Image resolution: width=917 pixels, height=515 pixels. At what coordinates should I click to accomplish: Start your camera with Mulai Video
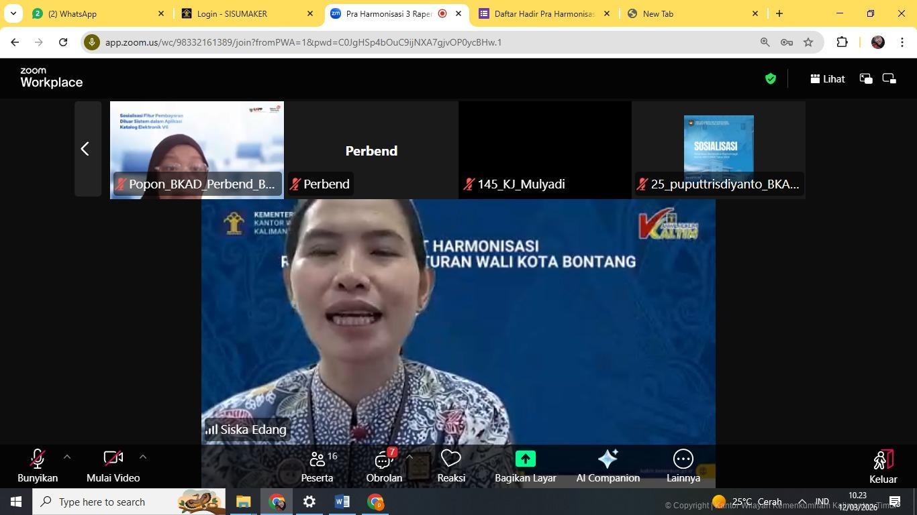pyautogui.click(x=113, y=465)
